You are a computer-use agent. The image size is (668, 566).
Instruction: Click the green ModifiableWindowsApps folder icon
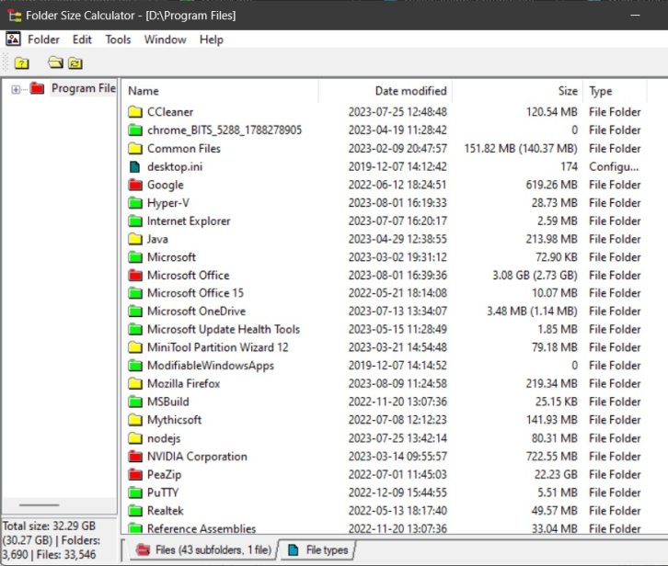click(x=135, y=365)
